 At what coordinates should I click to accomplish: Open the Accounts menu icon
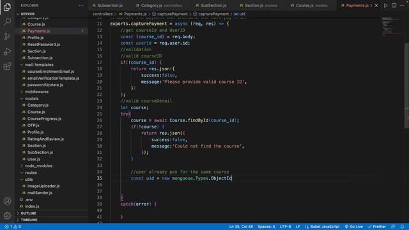coord(7,201)
